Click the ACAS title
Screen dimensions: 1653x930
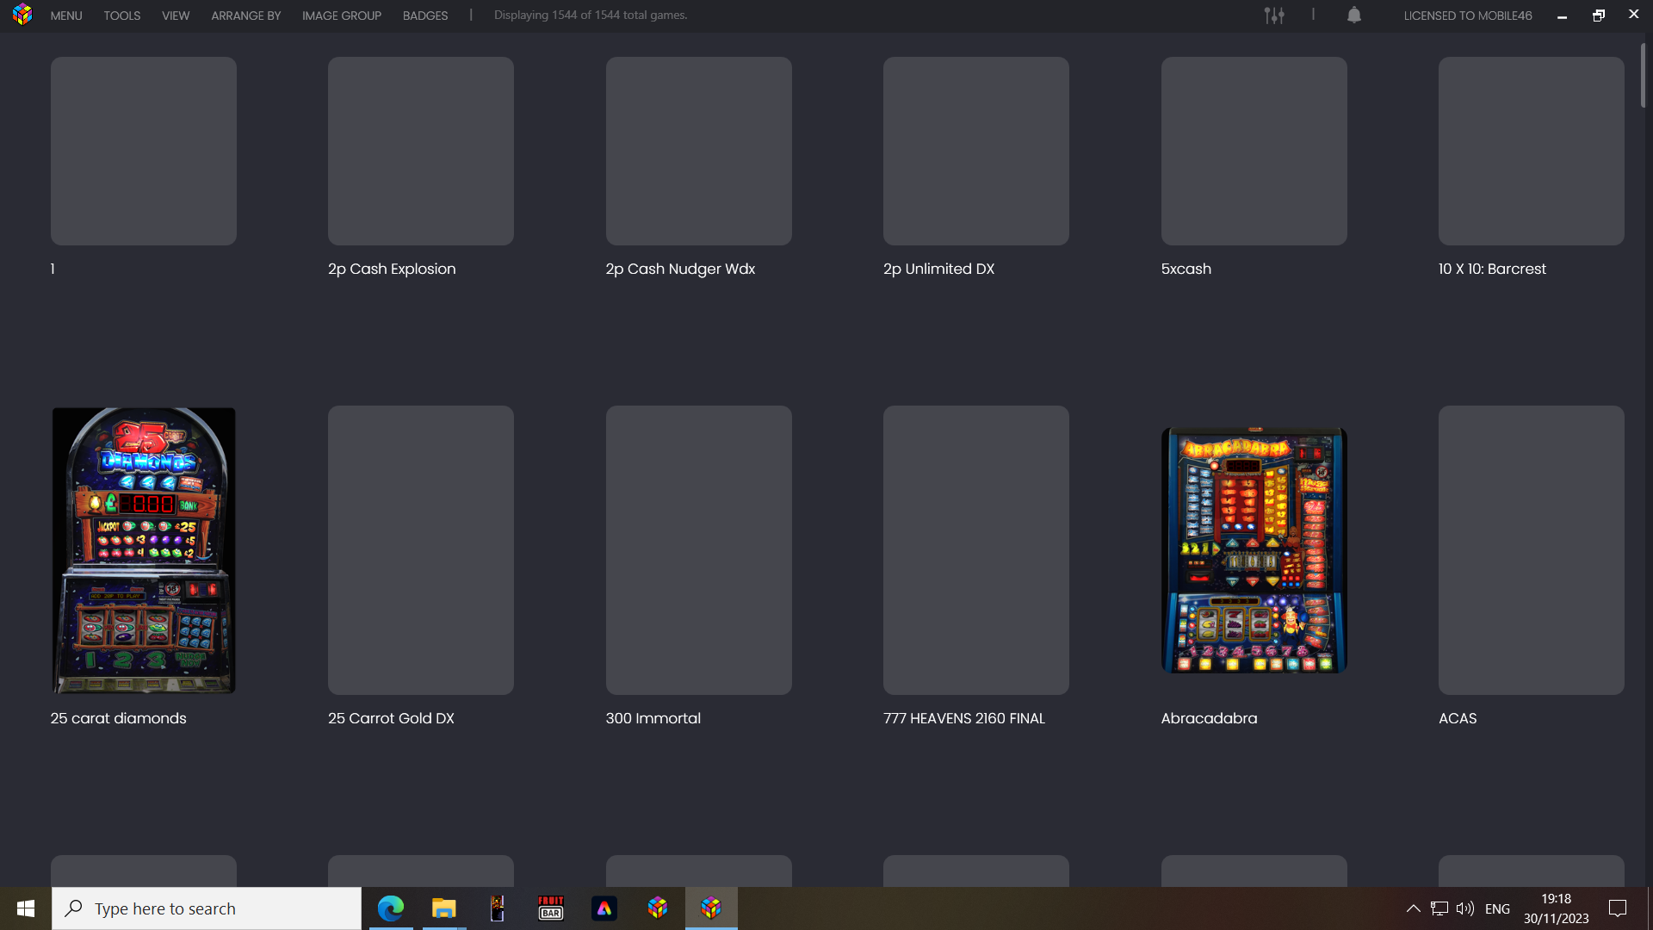coord(1458,718)
